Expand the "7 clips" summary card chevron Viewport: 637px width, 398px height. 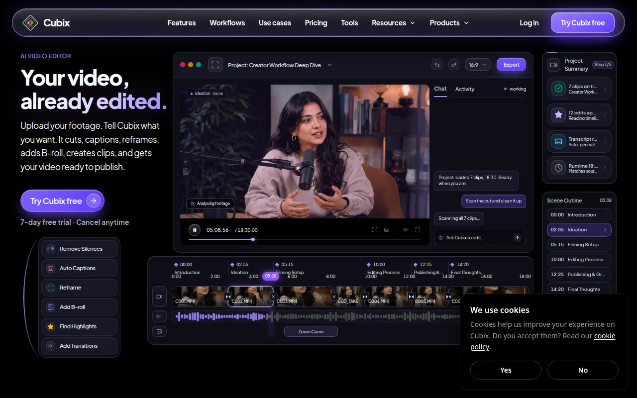(x=605, y=89)
